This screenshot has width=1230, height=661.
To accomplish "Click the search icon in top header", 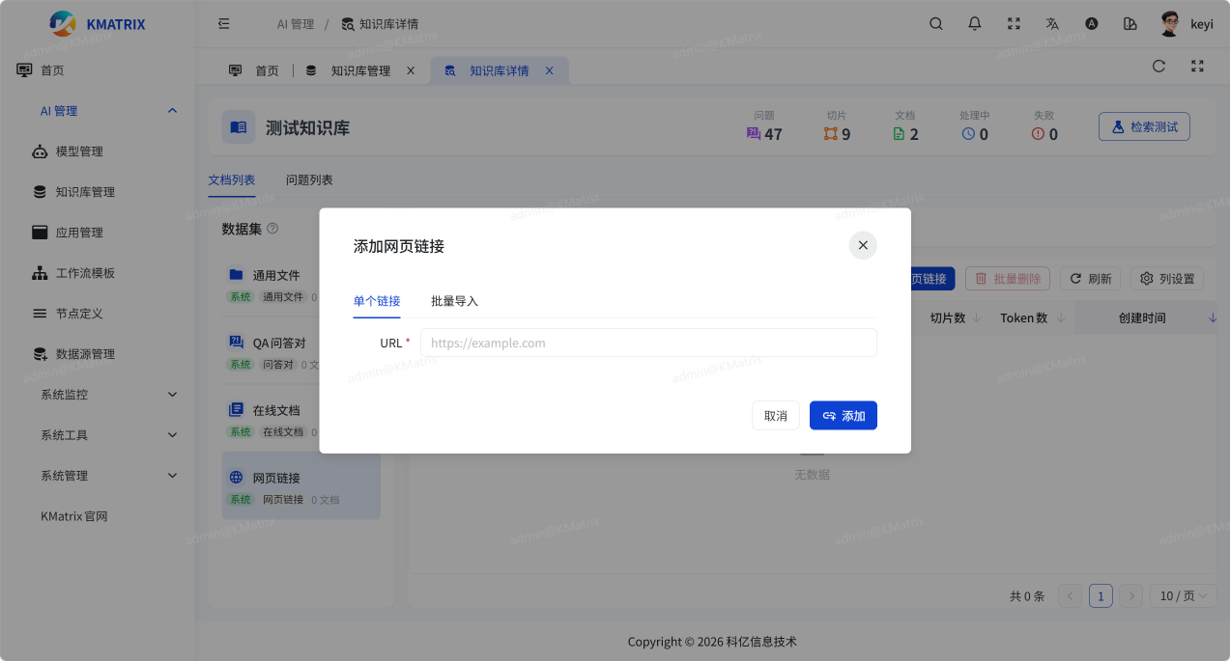I will point(935,24).
